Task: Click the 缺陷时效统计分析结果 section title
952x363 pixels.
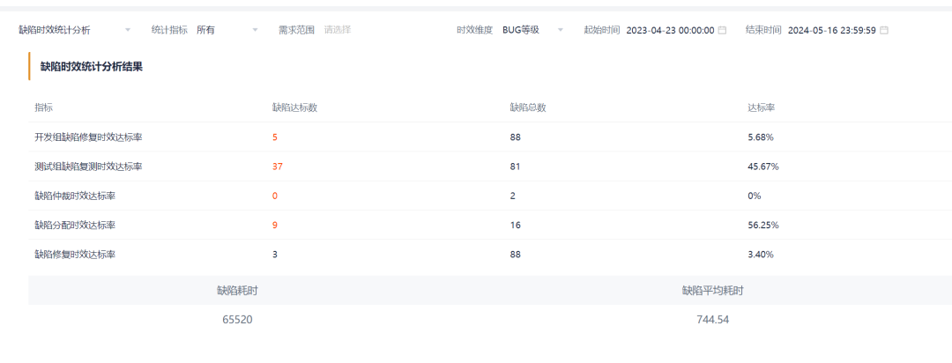Action: click(92, 67)
